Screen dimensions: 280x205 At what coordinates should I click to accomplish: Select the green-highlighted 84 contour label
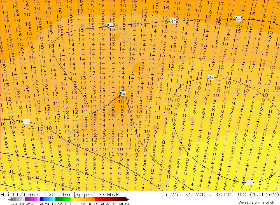123,94
